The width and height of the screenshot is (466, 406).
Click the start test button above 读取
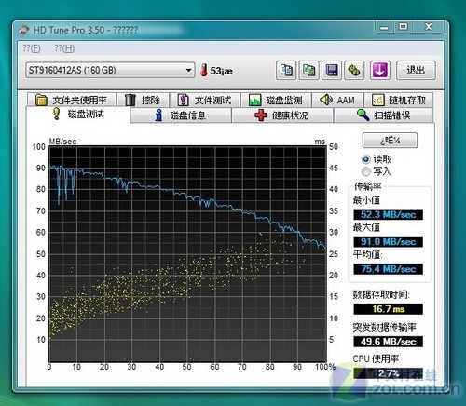tap(390, 141)
